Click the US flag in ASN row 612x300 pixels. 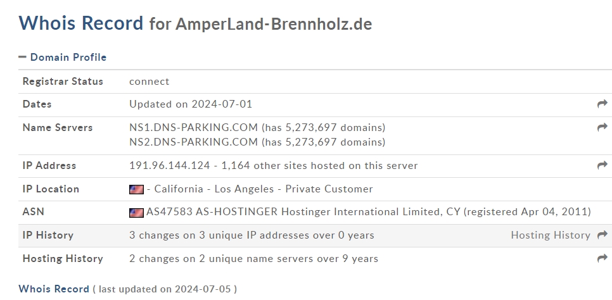coord(136,213)
